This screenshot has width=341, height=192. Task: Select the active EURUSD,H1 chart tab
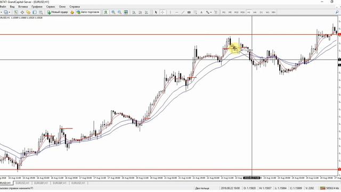pyautogui.click(x=6, y=183)
